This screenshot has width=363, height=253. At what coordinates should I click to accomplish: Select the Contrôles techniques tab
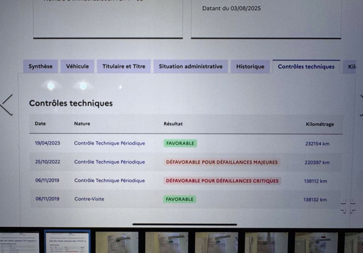click(306, 67)
